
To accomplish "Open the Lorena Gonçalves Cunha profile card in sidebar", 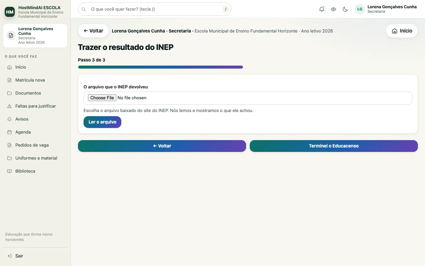I will tap(35, 35).
